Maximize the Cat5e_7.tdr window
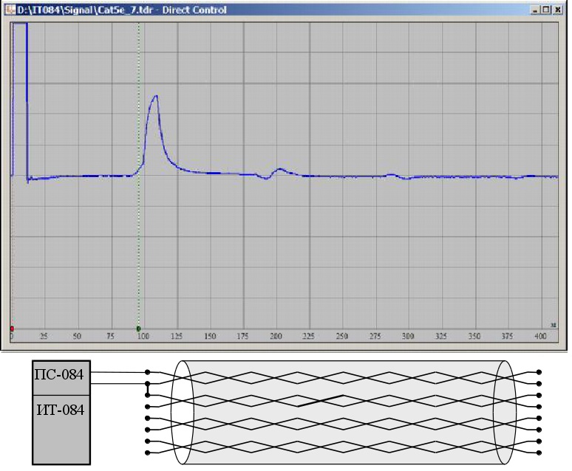This screenshot has width=572, height=471. (x=545, y=10)
